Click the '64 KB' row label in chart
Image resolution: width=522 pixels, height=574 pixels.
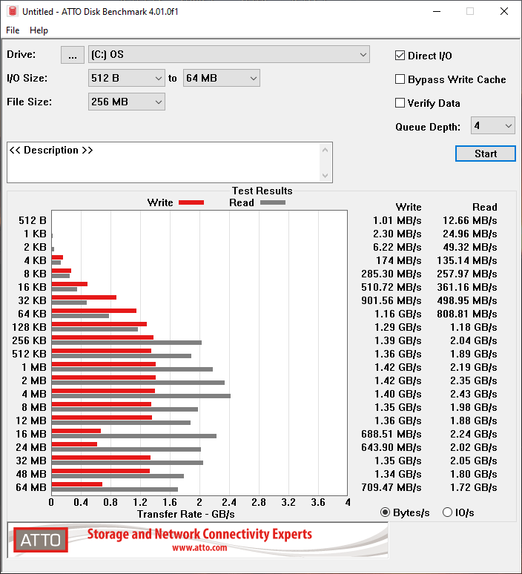coord(32,314)
